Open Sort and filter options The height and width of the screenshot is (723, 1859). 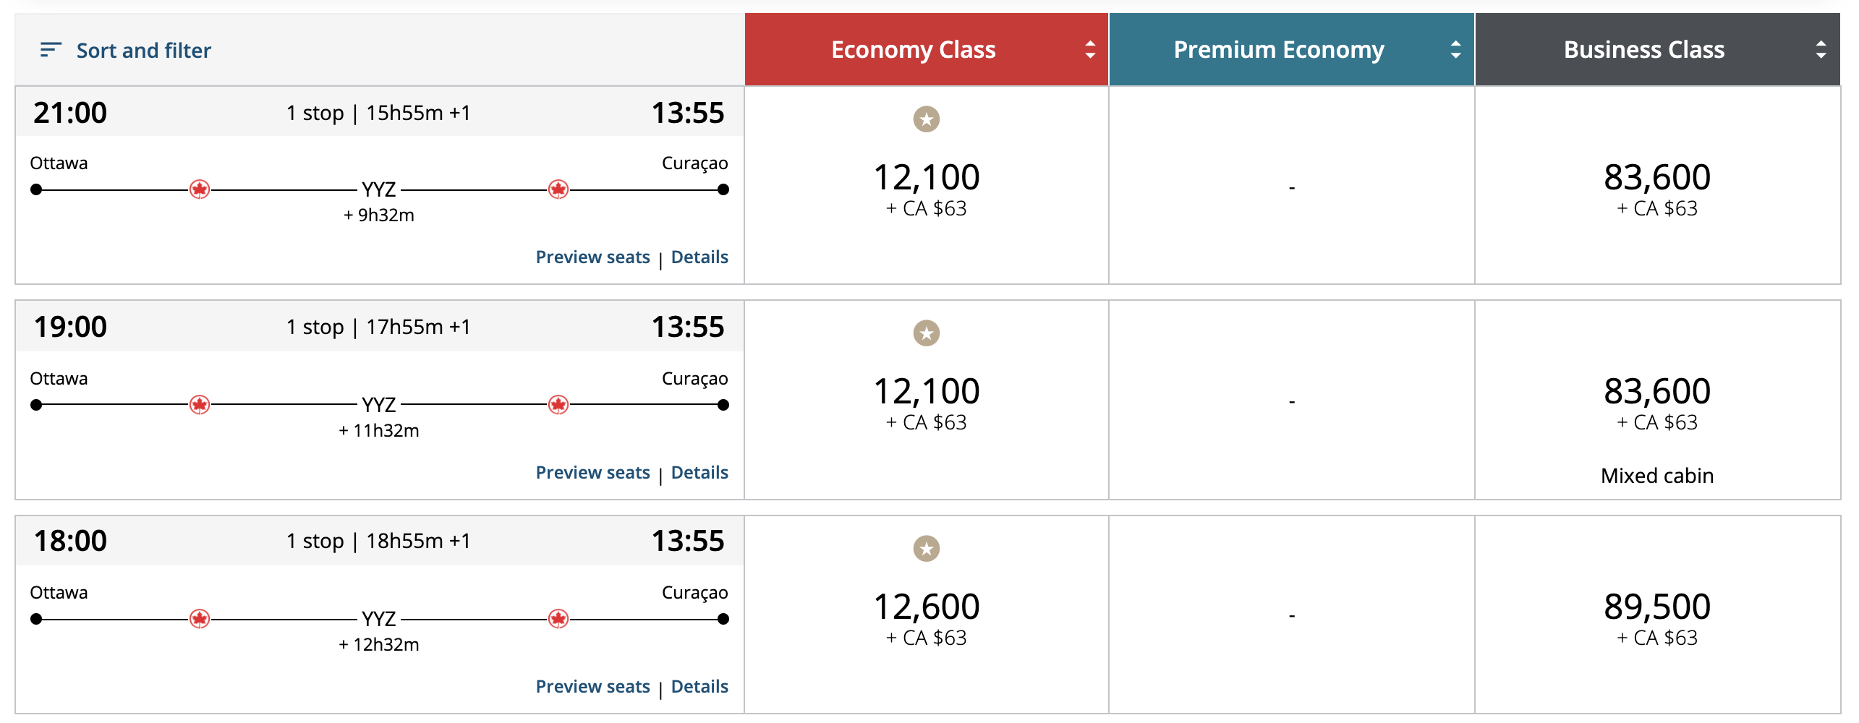(x=143, y=51)
